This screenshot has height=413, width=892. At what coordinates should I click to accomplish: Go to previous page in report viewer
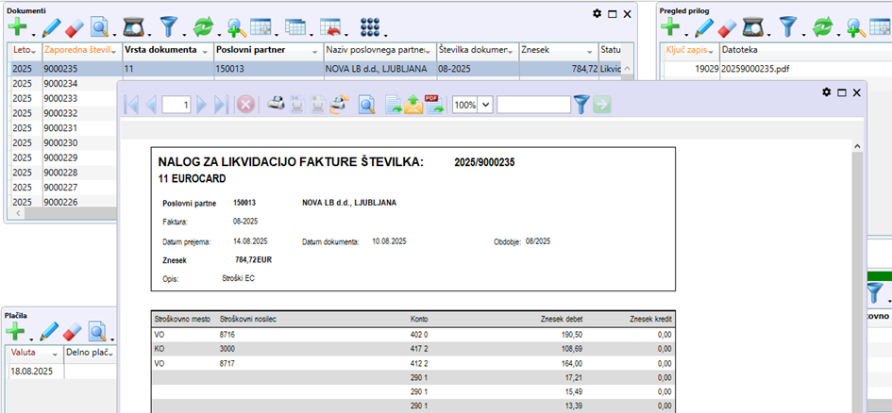(x=151, y=105)
